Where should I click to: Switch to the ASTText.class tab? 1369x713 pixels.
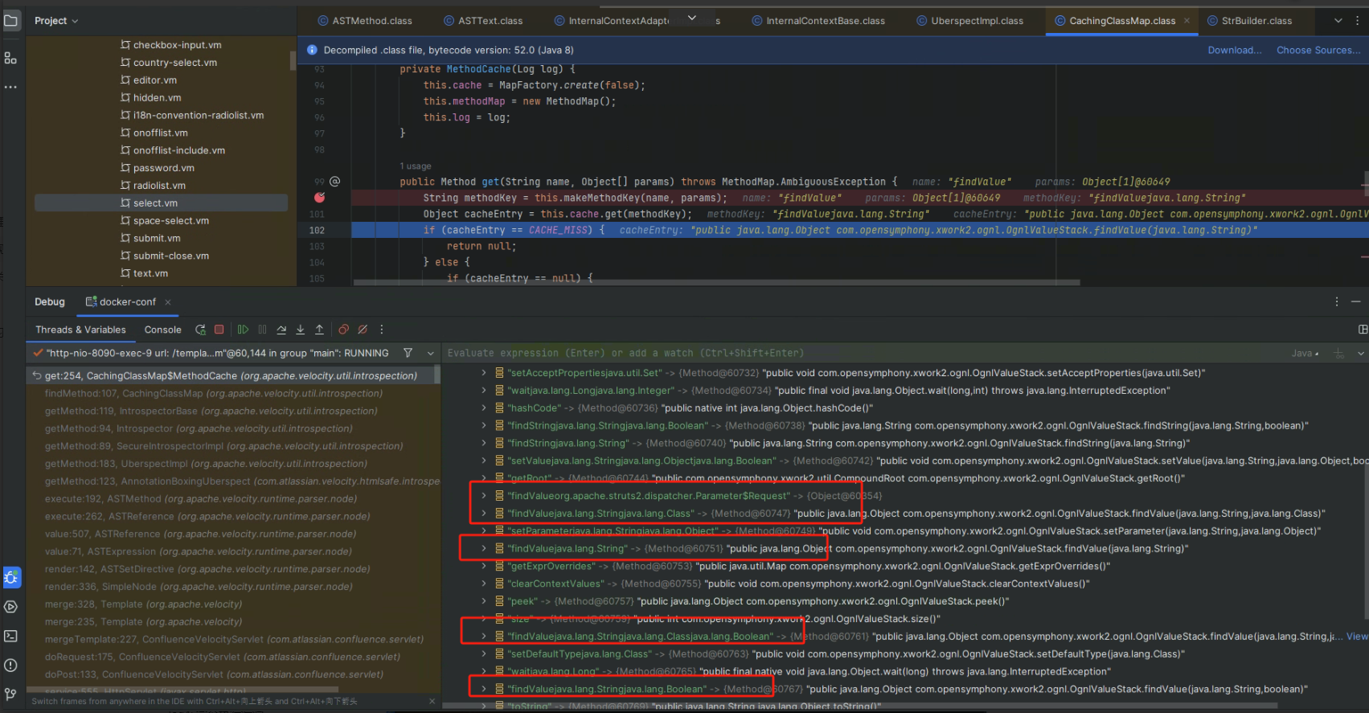pos(482,21)
